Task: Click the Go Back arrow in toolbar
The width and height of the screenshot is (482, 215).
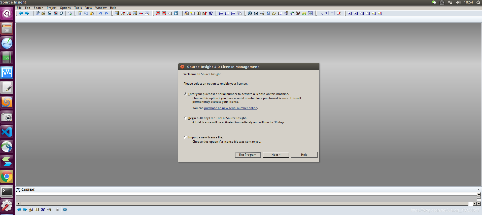Action: pyautogui.click(x=21, y=13)
